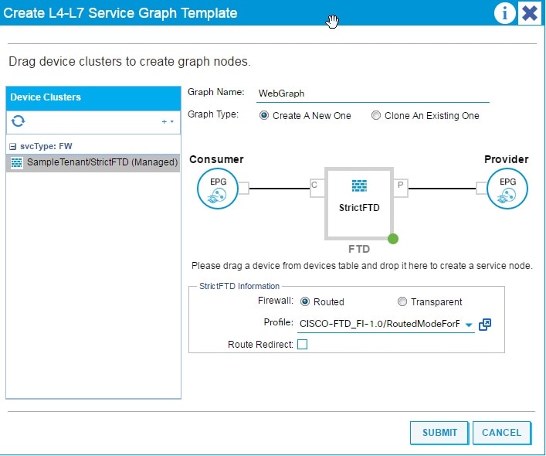Viewport: 546px width, 456px height.
Task: Click the firewall icon next to SampleTenant/StrictFTD
Action: (x=16, y=162)
